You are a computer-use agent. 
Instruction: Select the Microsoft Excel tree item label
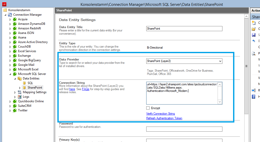(x=28, y=69)
